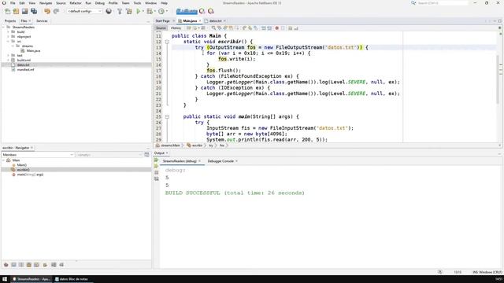
Task: Run the project with green play icon
Action: pos(139,11)
